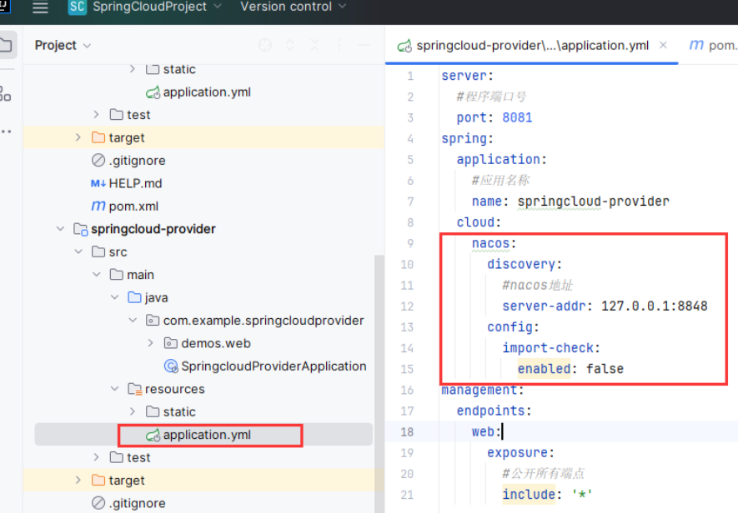Click the SC project badge icon

pyautogui.click(x=78, y=7)
